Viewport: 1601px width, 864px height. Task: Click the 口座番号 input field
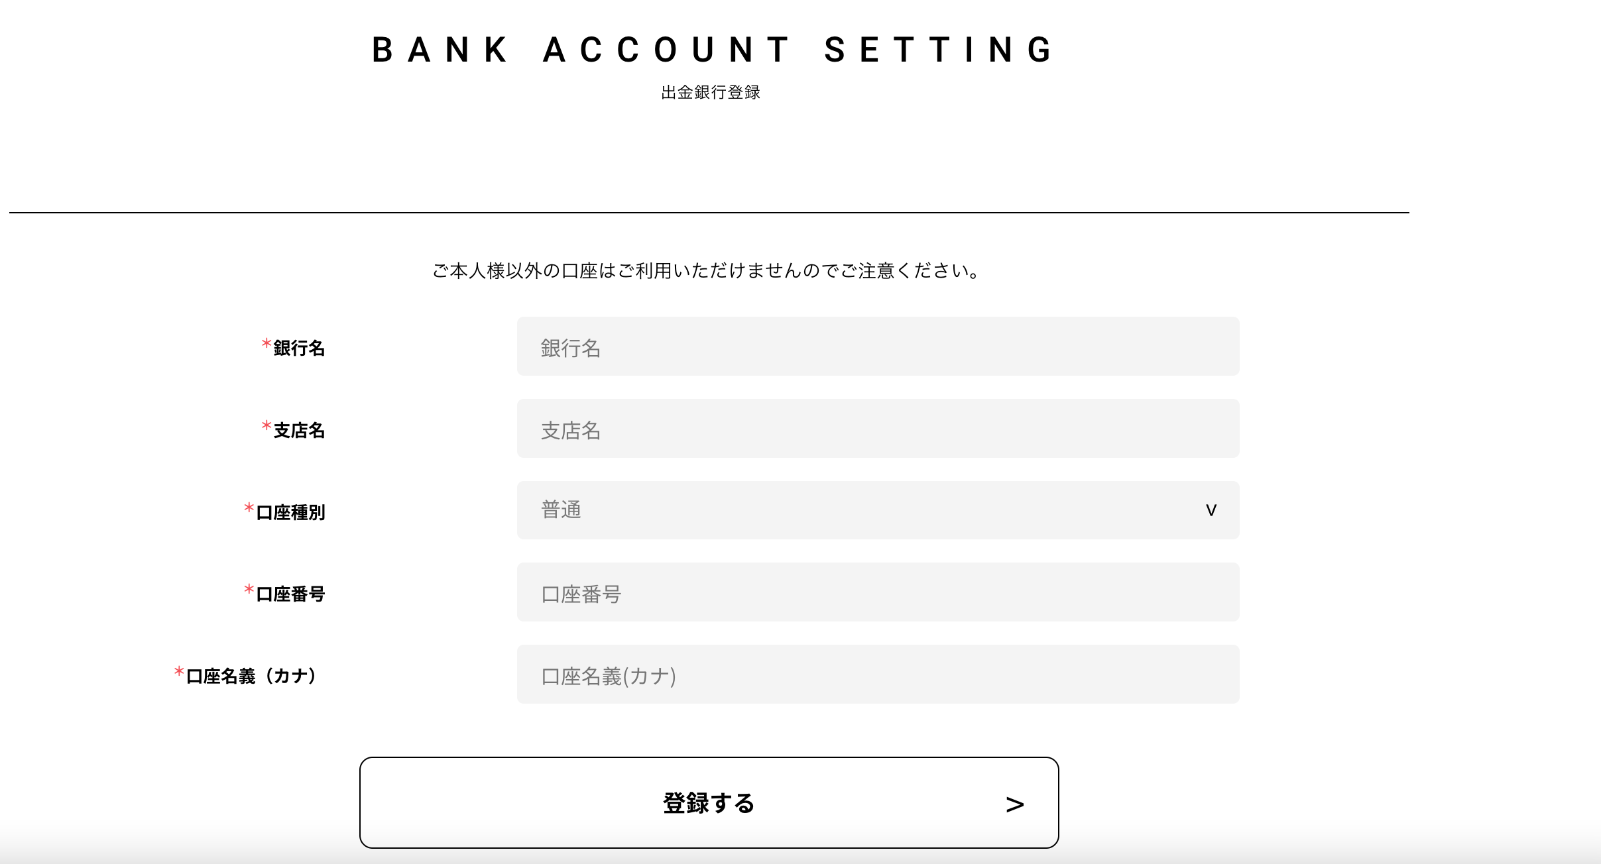pos(878,592)
